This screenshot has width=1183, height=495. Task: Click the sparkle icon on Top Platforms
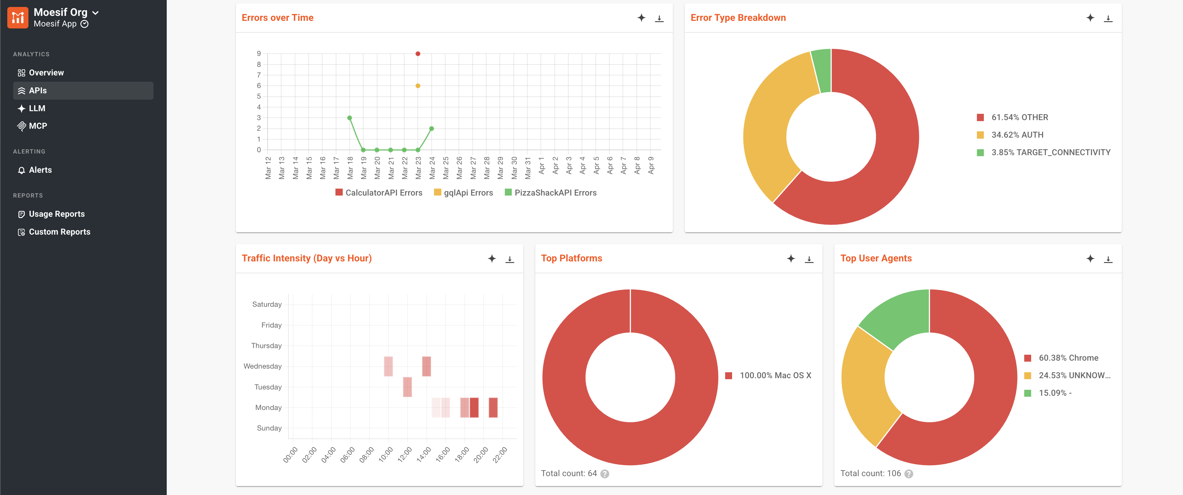coord(791,258)
